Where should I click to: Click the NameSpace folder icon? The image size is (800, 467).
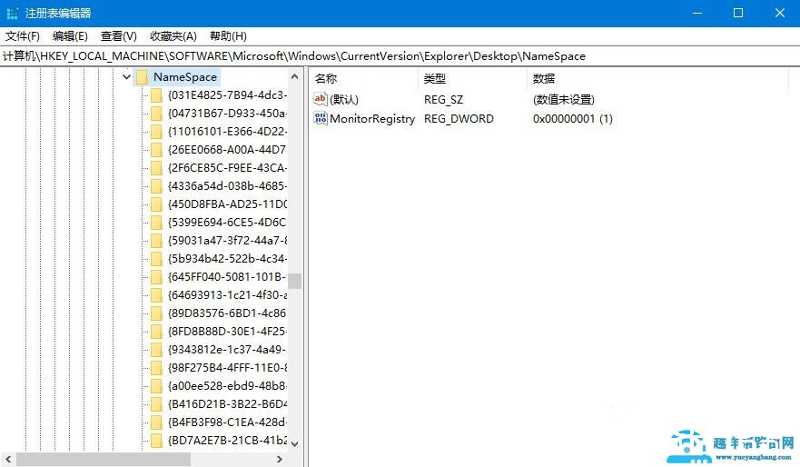[x=142, y=77]
